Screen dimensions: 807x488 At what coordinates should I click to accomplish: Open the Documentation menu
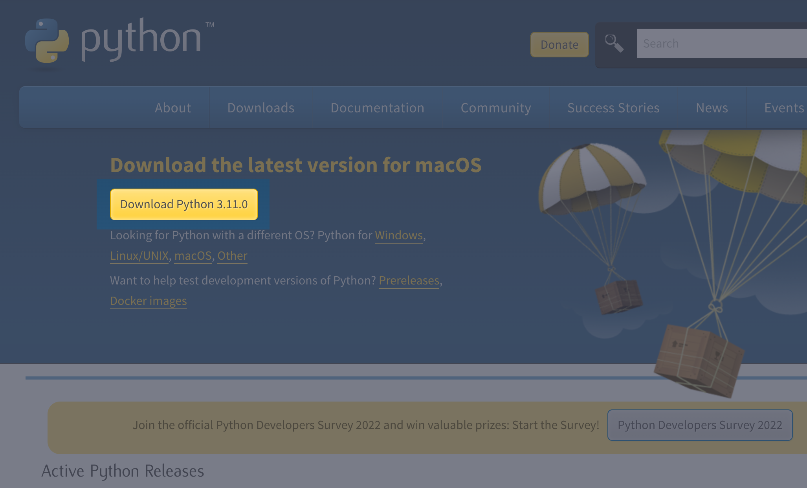click(378, 108)
